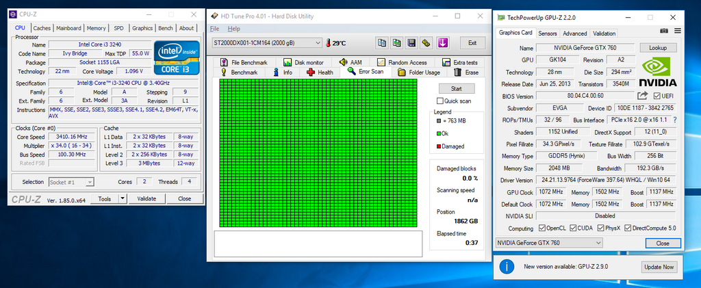Switch to the Erase tab in HD Tune

point(467,73)
